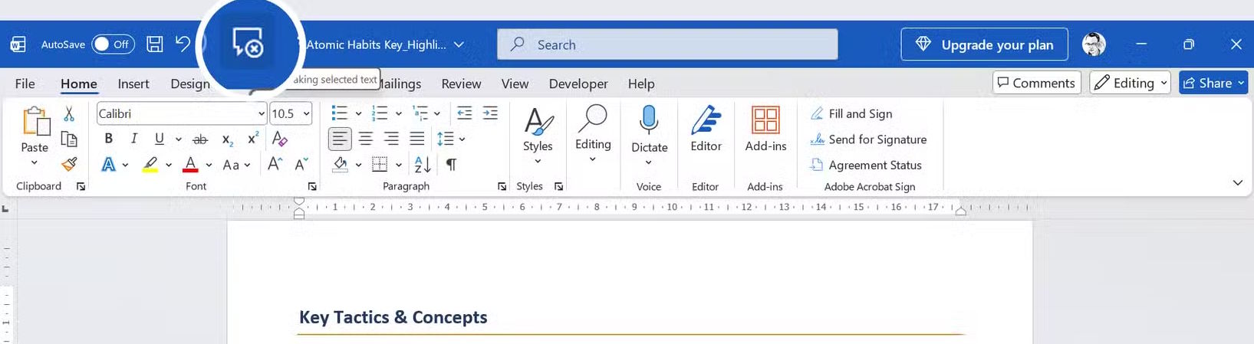This screenshot has width=1254, height=344.
Task: Click the Paste clipboard icon
Action: pos(35,123)
